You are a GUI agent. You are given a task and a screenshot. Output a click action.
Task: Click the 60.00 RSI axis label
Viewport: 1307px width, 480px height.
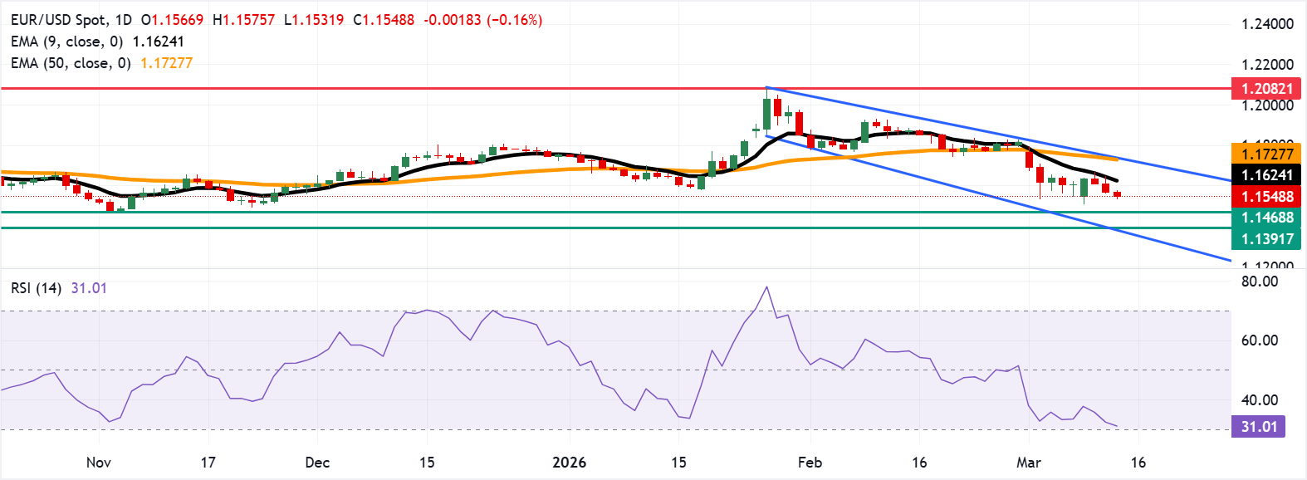[x=1259, y=340]
